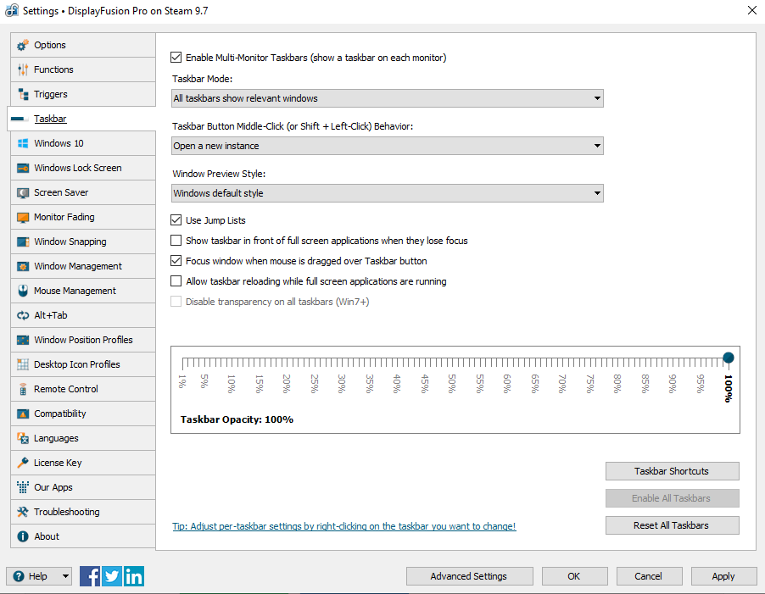Click the LinkedIn icon
The height and width of the screenshot is (594, 765).
point(134,576)
